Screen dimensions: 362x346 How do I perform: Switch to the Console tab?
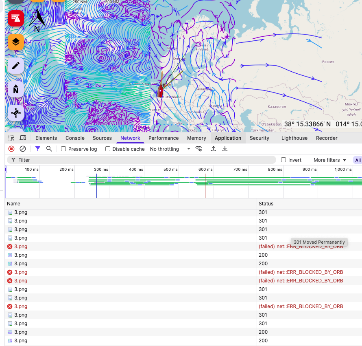point(75,138)
